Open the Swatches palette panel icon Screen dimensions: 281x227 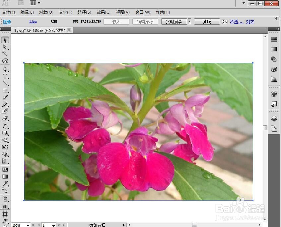click(274, 69)
